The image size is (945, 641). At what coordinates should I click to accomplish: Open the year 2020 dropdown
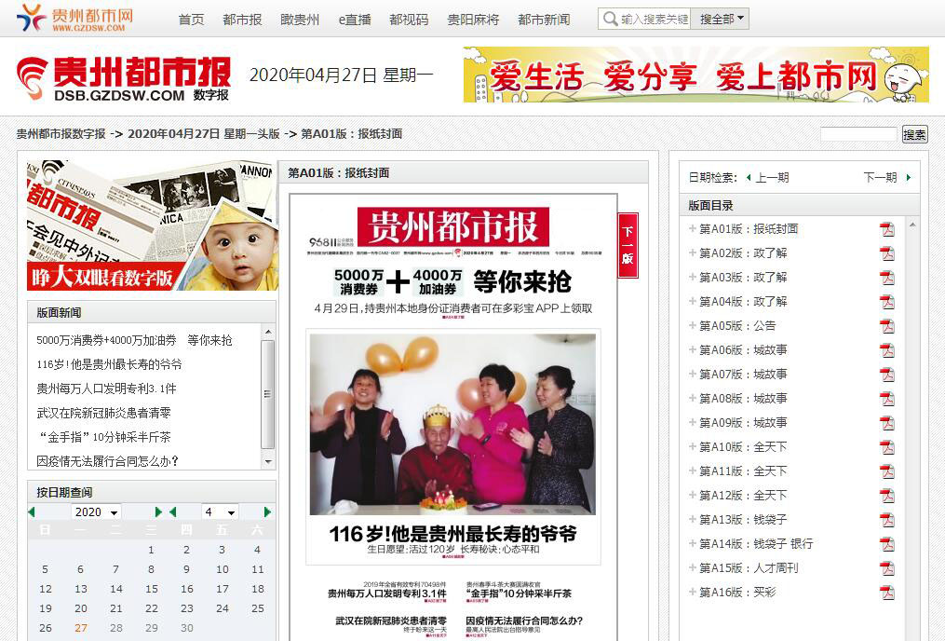(x=97, y=512)
